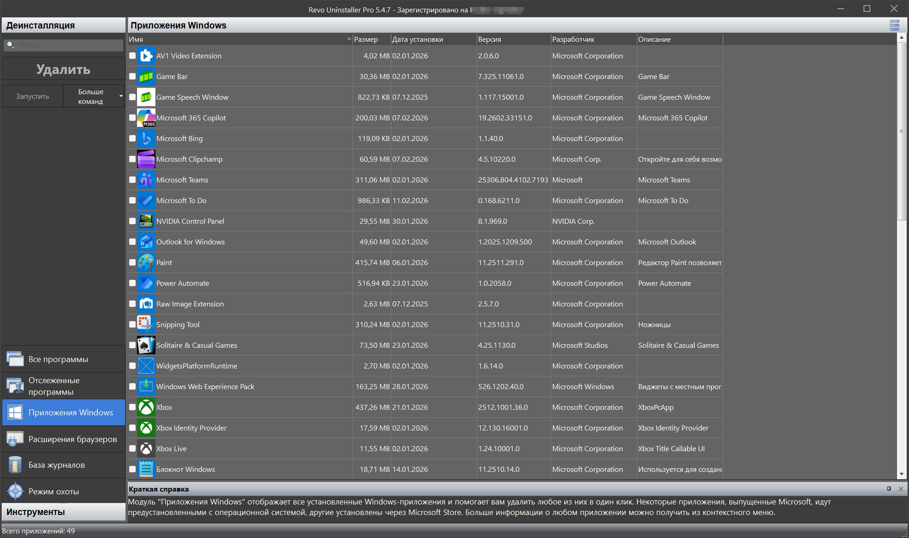
Task: Click the NVIDIA Control Panel icon
Action: click(x=146, y=221)
